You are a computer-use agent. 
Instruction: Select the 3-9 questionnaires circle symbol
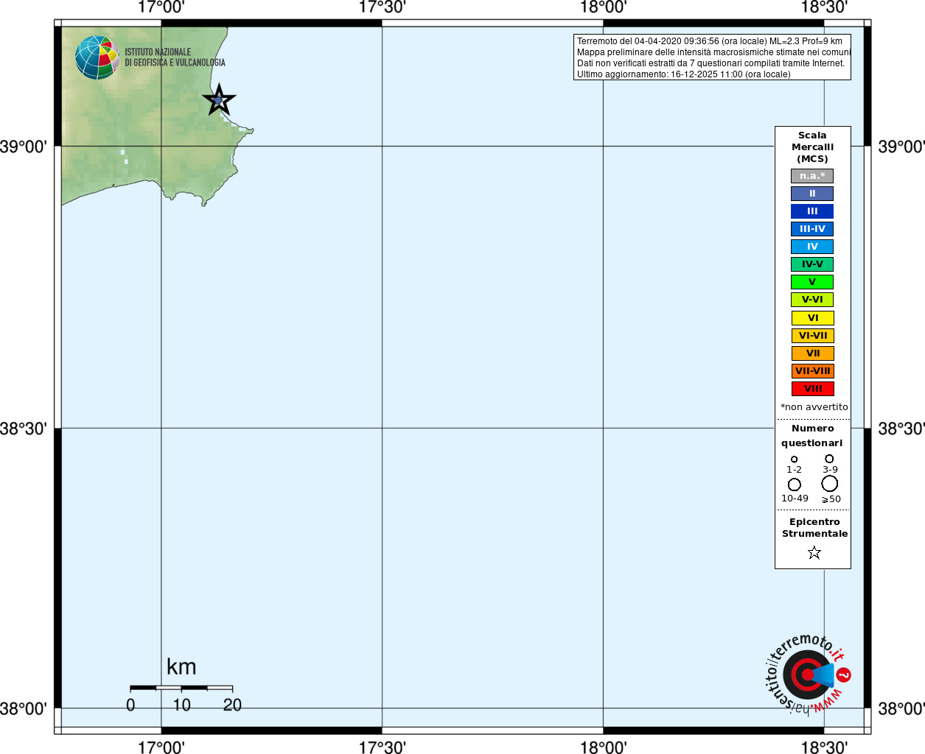tap(829, 459)
